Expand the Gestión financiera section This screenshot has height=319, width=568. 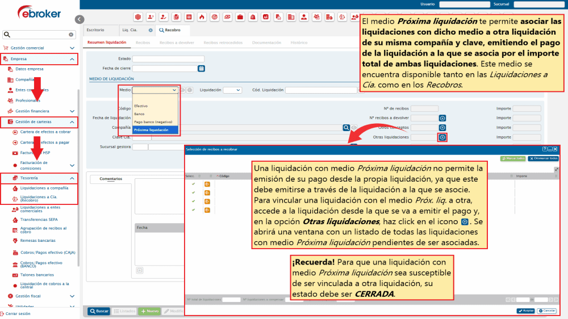[72, 111]
